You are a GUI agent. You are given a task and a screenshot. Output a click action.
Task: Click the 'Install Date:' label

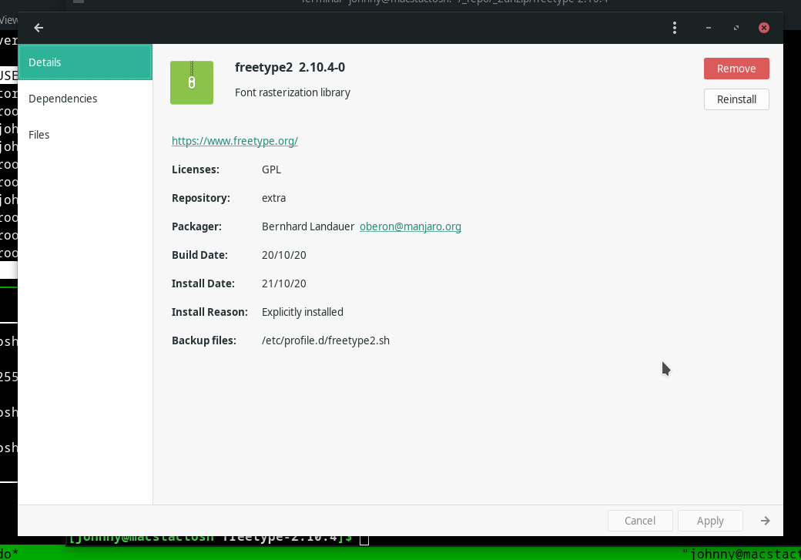203,283
